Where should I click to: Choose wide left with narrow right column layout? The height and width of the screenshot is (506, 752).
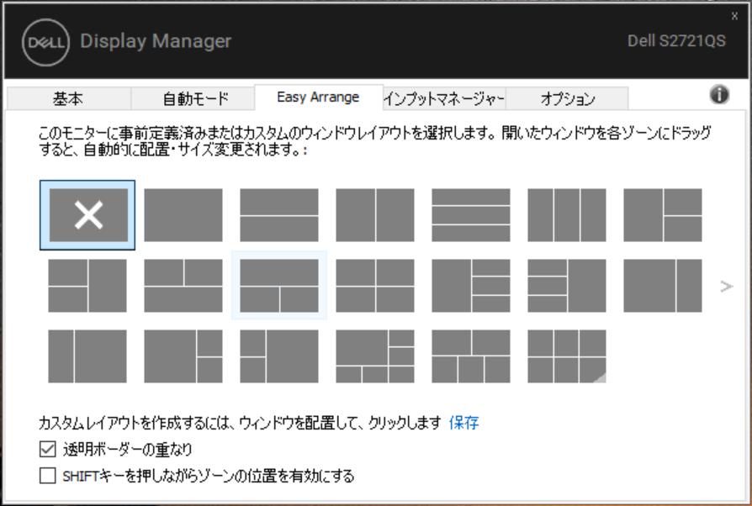pyautogui.click(x=663, y=286)
